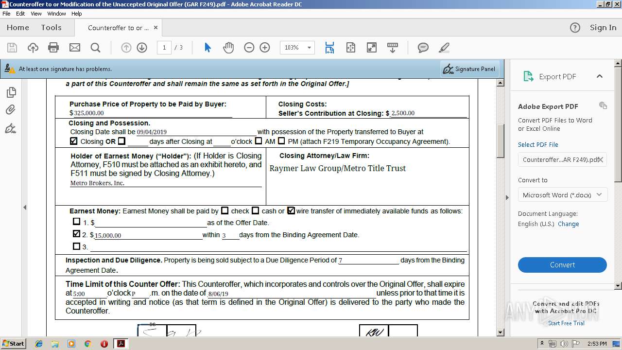Select the Selection arrow tool

207,48
